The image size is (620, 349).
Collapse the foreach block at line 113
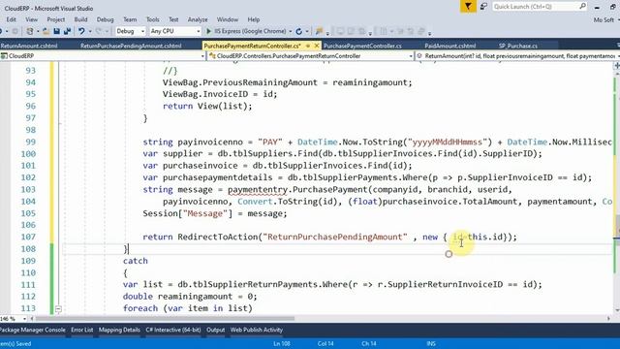58,308
